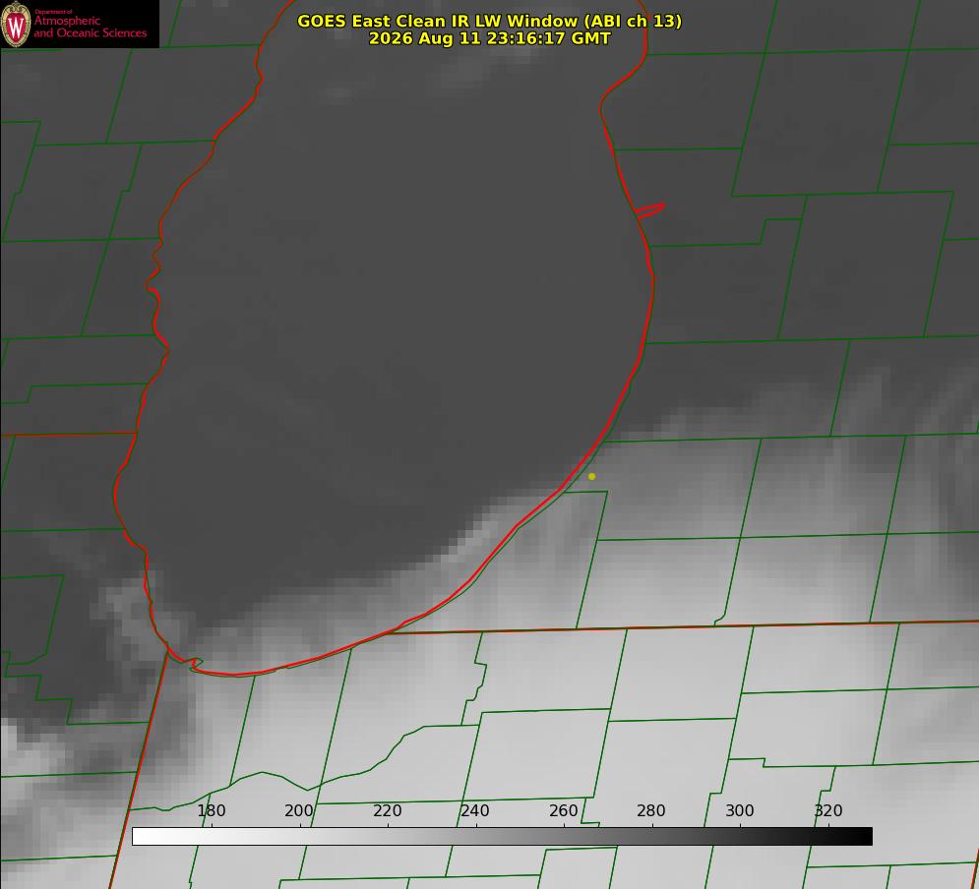Click the UW crest logo

(16, 25)
